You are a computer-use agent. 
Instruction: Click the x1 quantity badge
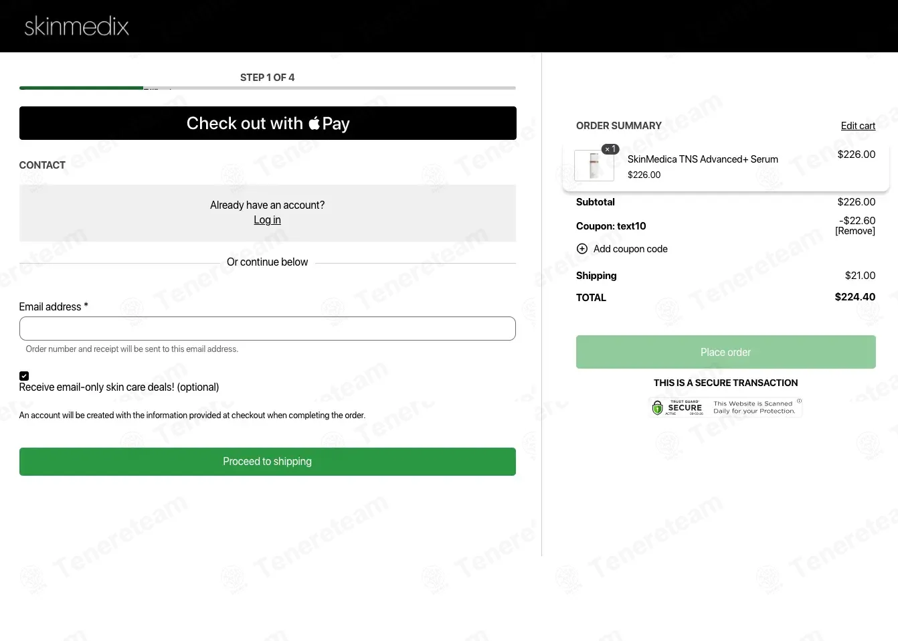[x=610, y=149]
